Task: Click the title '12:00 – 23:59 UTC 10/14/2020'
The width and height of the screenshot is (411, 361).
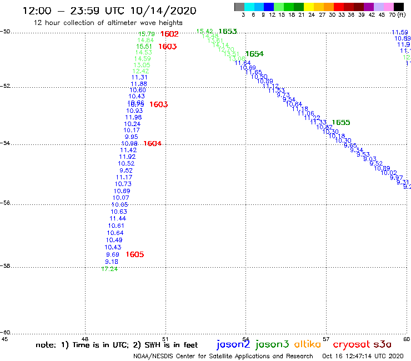Action: (x=109, y=11)
